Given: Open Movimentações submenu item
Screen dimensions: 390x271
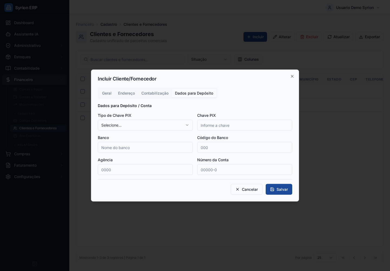Looking at the screenshot, I should tap(38, 105).
